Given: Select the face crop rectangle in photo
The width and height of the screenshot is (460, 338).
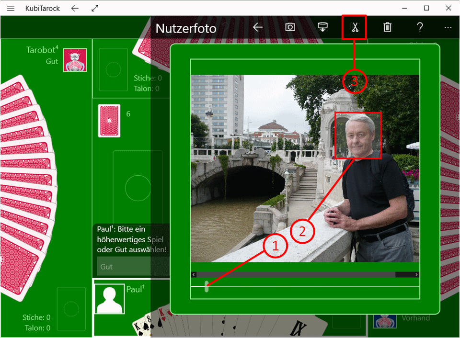Looking at the screenshot, I should 358,135.
